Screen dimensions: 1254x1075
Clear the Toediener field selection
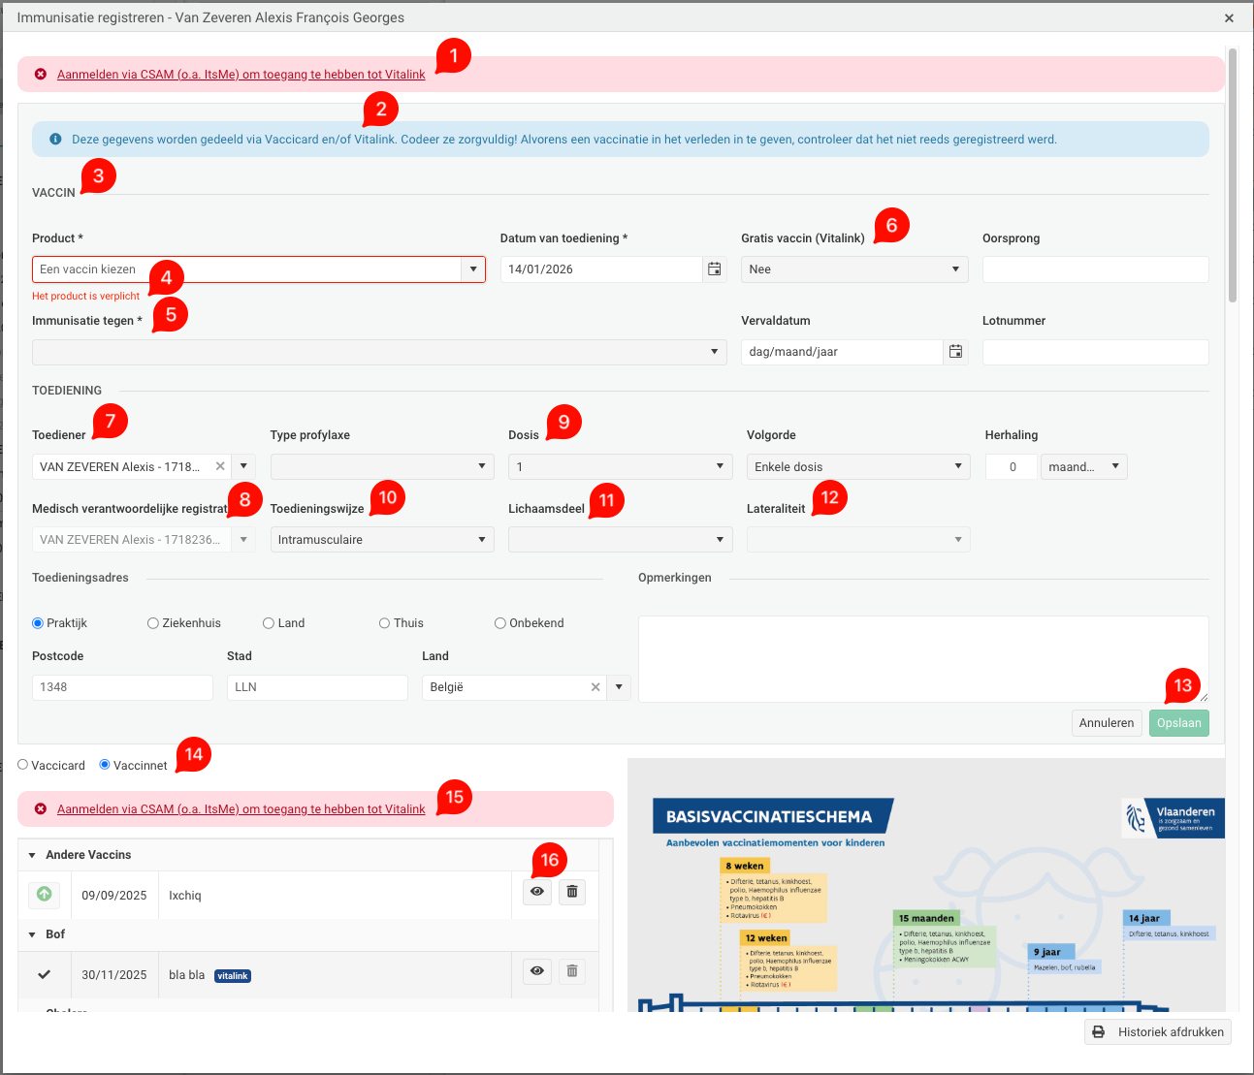tap(220, 467)
